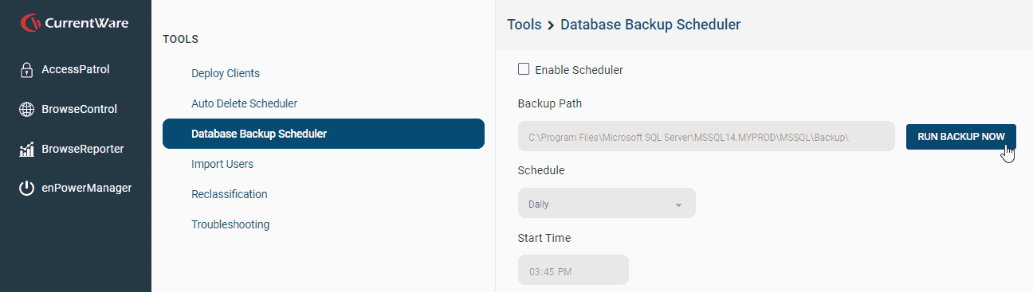Click the TOOLS section heading

coord(180,39)
